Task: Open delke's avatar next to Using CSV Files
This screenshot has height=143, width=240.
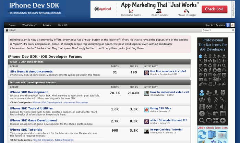Action: click(146, 110)
